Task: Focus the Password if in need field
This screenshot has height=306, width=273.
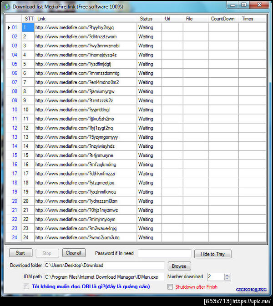Action: click(x=164, y=253)
